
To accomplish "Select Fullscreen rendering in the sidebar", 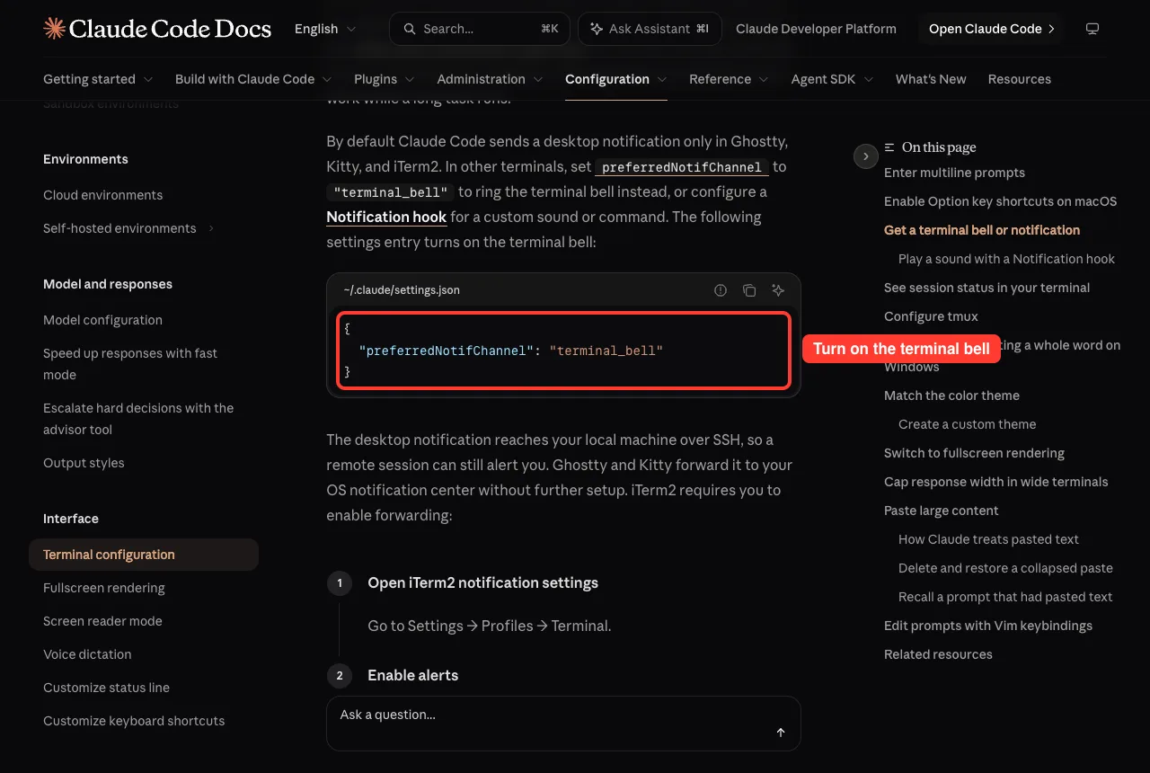I will tap(104, 588).
